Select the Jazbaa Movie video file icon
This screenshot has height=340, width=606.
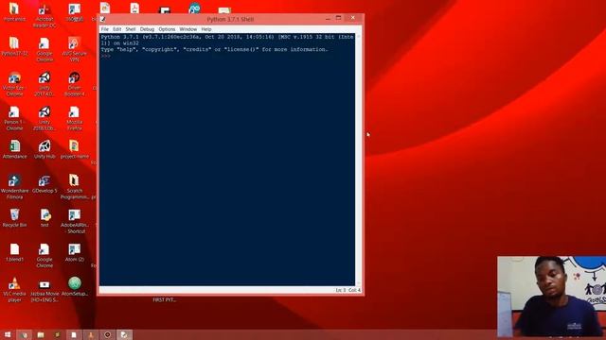45,290
